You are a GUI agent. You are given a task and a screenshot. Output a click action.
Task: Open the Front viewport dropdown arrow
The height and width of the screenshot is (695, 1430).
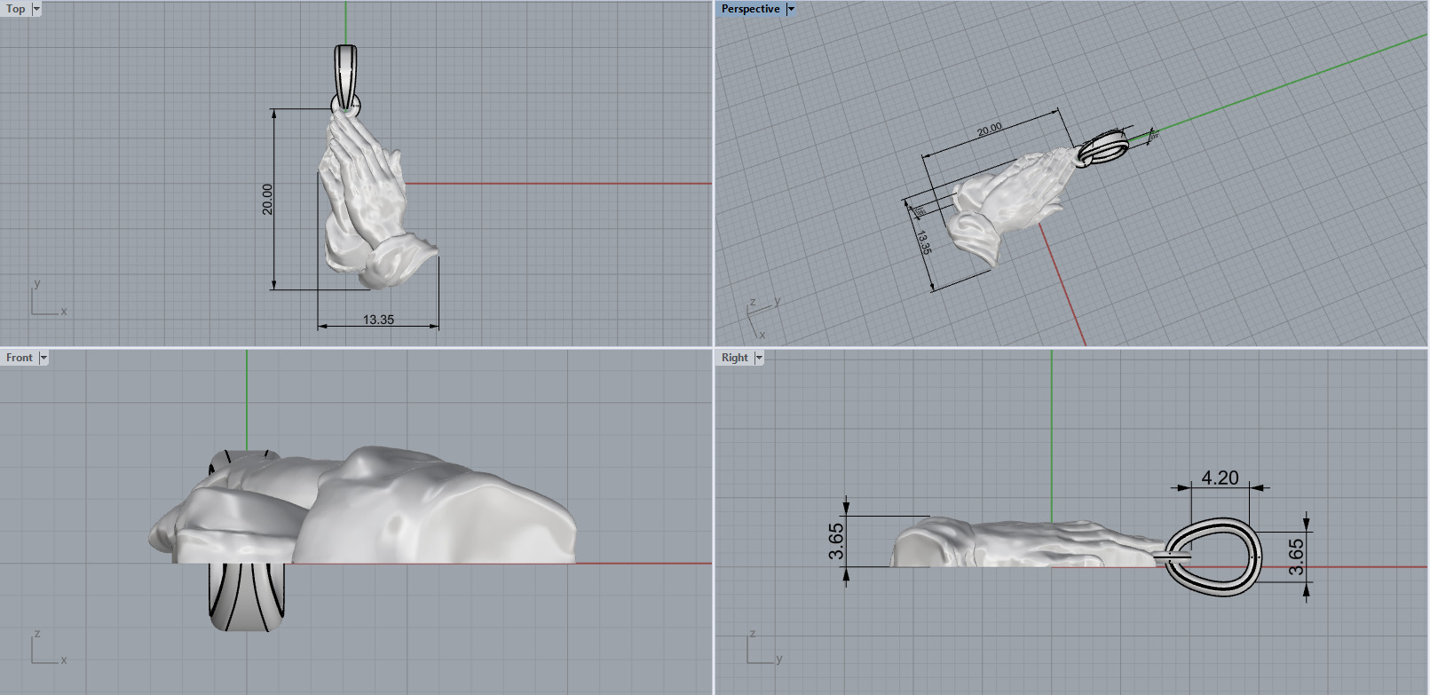(43, 358)
